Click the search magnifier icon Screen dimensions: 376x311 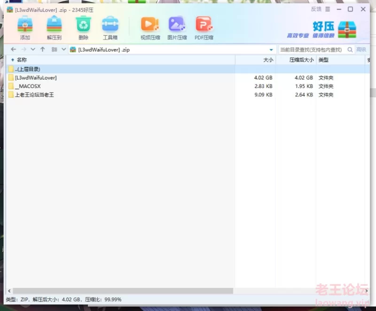pos(350,49)
